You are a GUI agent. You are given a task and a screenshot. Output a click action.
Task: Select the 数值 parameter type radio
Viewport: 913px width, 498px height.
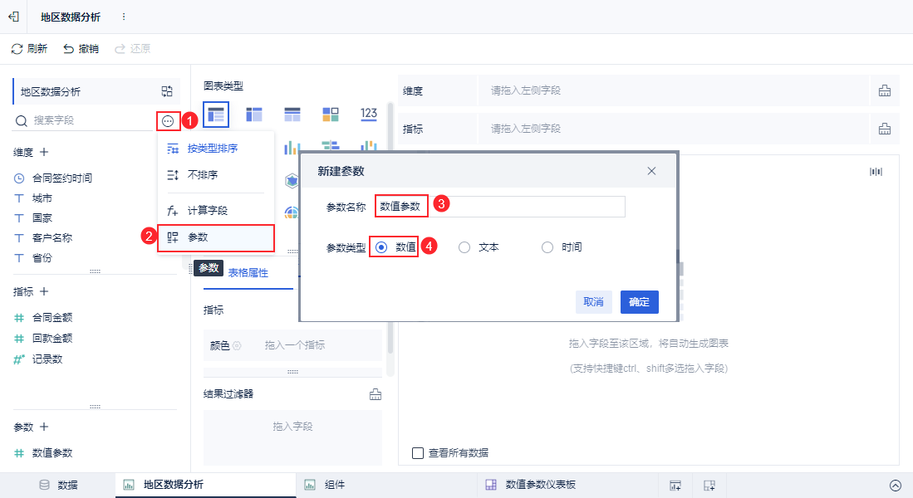click(x=381, y=247)
